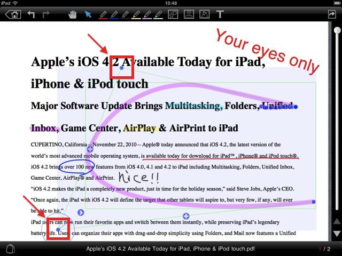Image resolution: width=342 pixels, height=256 pixels.
Task: Select the blue control point beside '4.2' heading
Action: [x=122, y=68]
